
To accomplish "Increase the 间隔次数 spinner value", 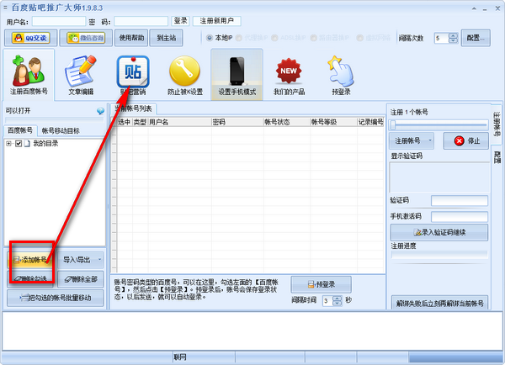I will point(453,35).
